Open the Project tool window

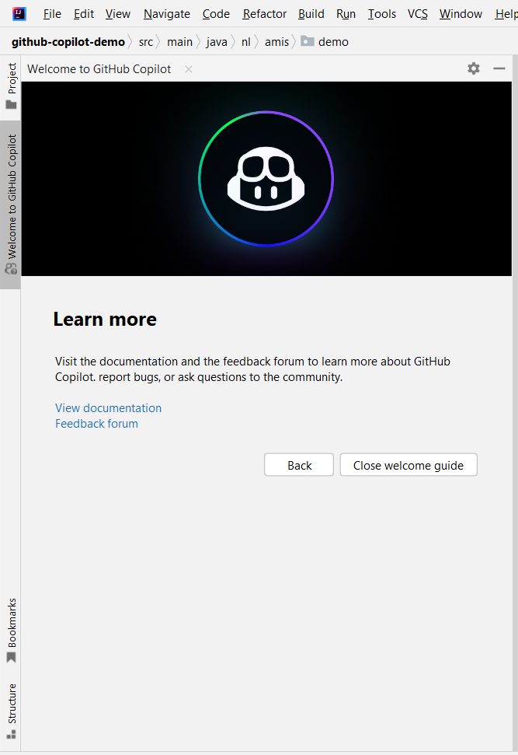(x=11, y=86)
